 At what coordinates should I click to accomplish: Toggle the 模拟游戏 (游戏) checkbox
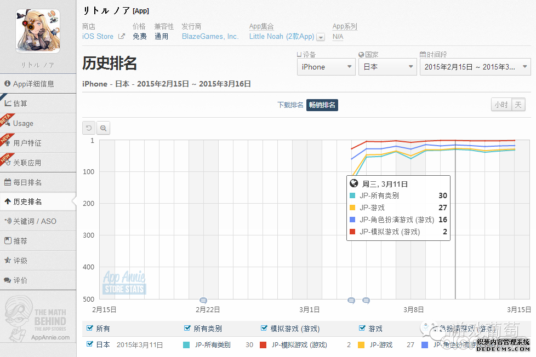(x=264, y=328)
